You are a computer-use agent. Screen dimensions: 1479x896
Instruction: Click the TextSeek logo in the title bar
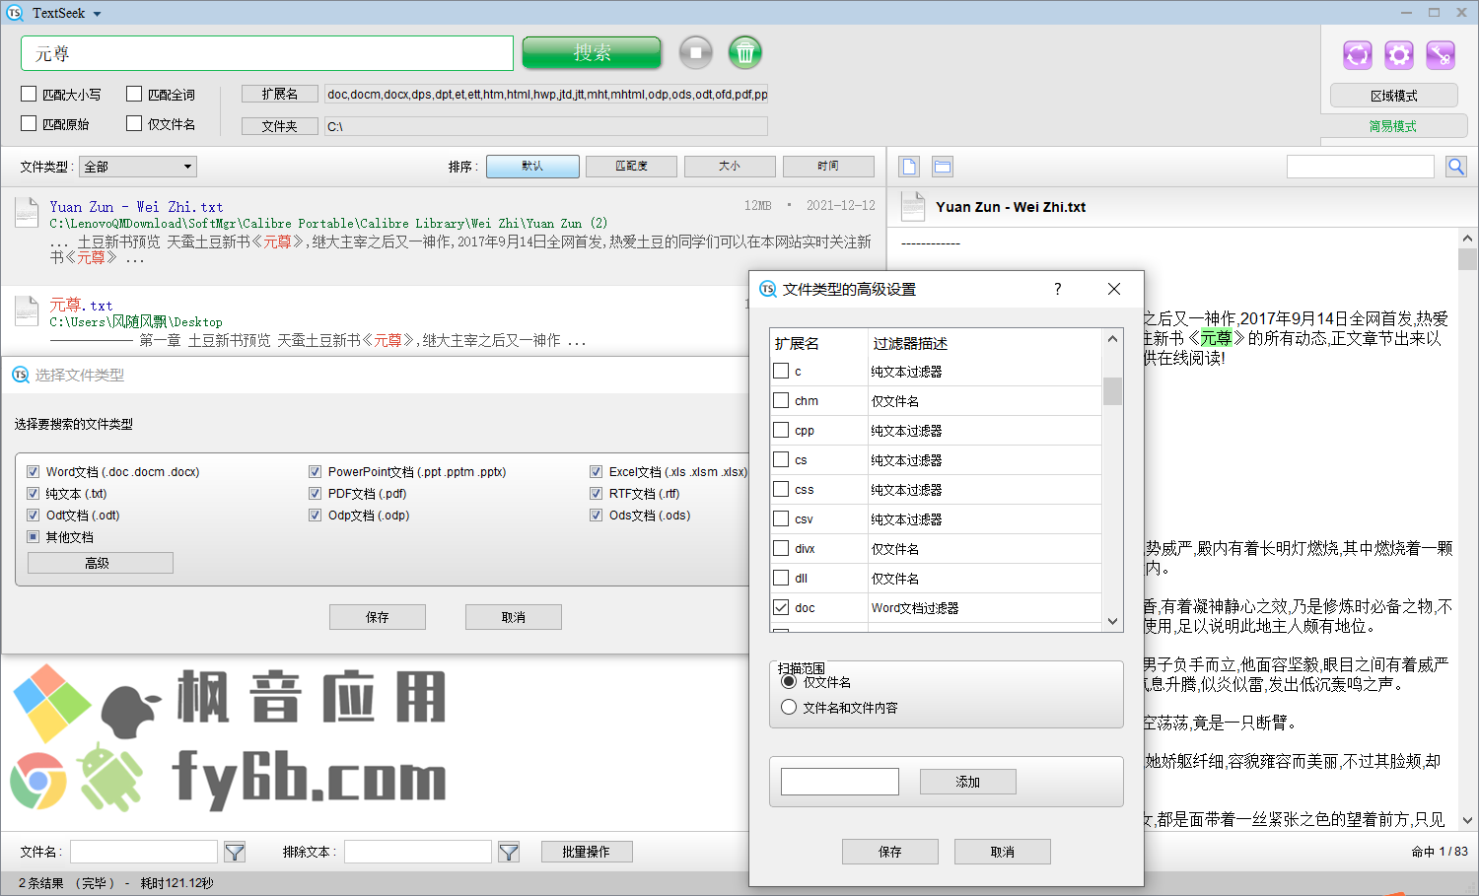coord(15,13)
